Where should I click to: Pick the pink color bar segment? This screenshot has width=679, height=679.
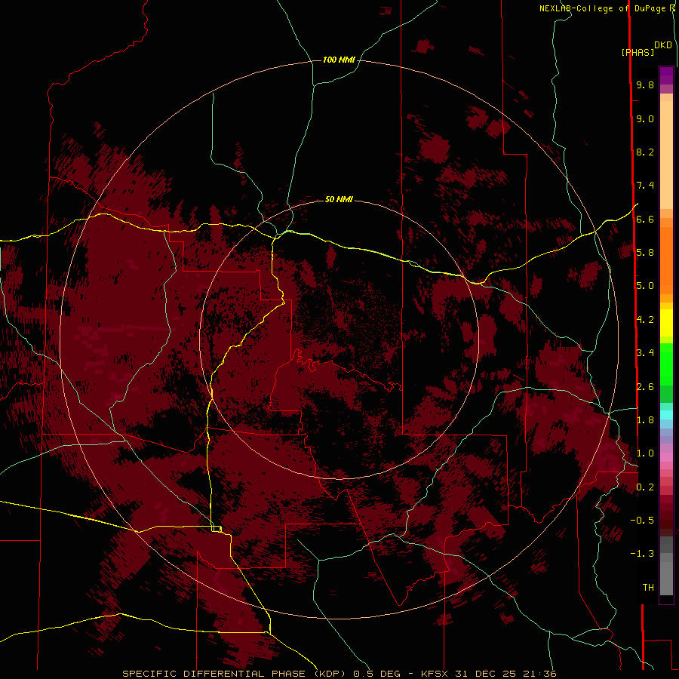[666, 457]
